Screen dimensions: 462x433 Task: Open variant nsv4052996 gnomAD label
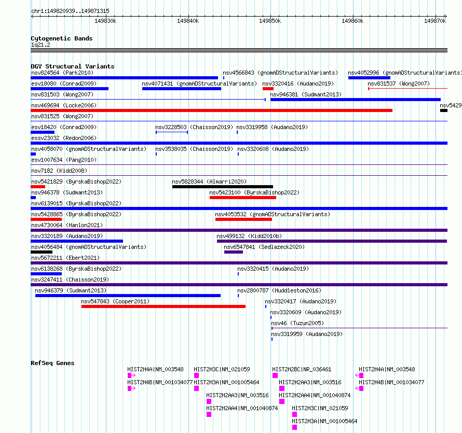(404, 73)
